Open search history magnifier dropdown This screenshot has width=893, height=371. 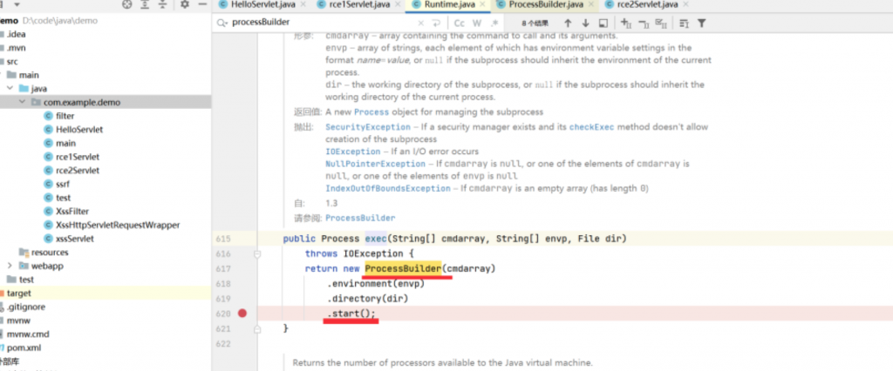tap(222, 23)
